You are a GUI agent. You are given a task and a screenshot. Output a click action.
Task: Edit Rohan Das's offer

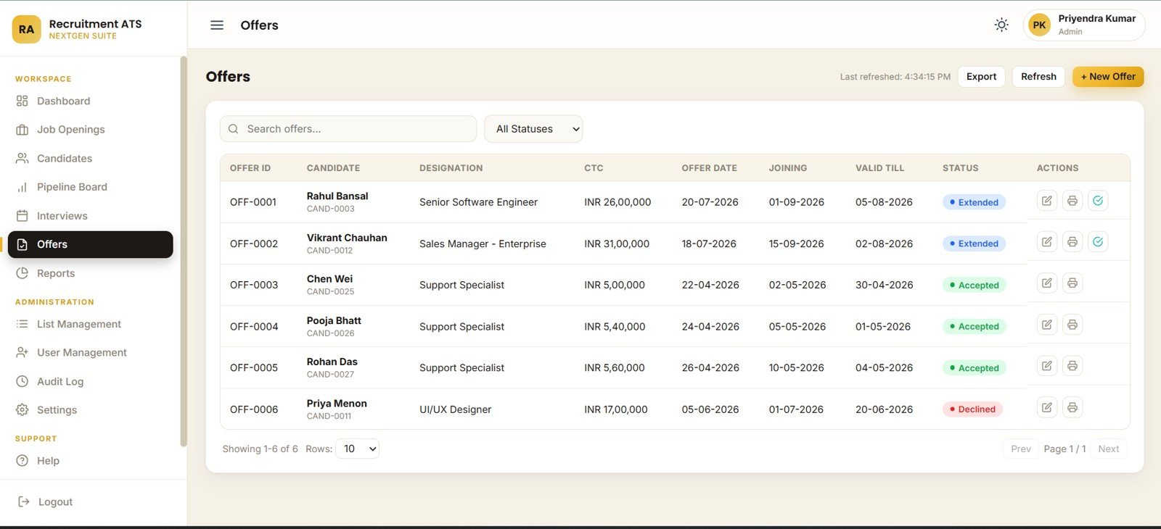(1046, 366)
